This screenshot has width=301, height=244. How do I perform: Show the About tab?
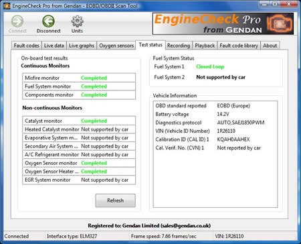pyautogui.click(x=270, y=46)
